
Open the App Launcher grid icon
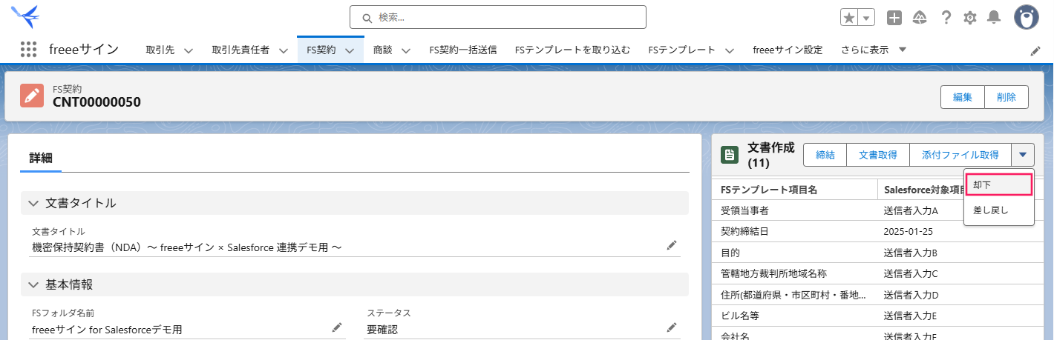(28, 50)
